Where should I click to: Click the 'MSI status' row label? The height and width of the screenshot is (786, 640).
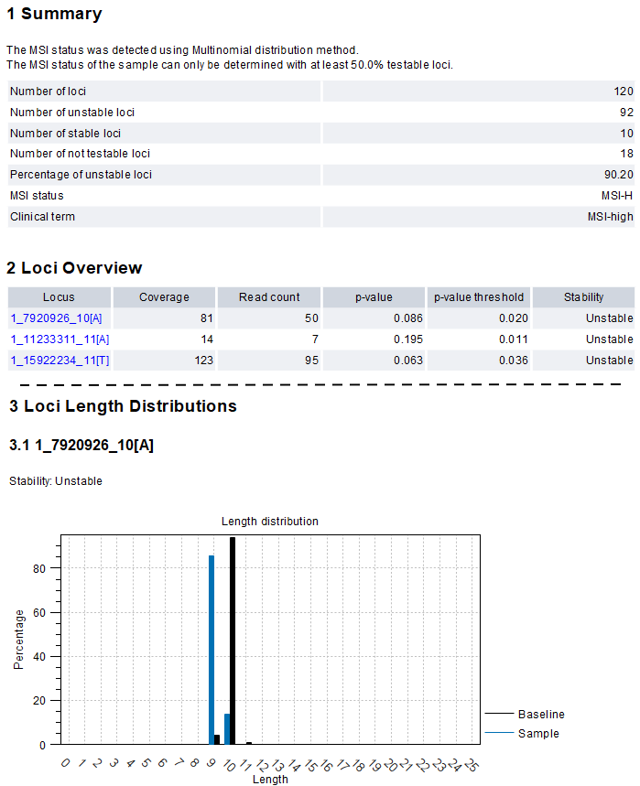tap(37, 196)
